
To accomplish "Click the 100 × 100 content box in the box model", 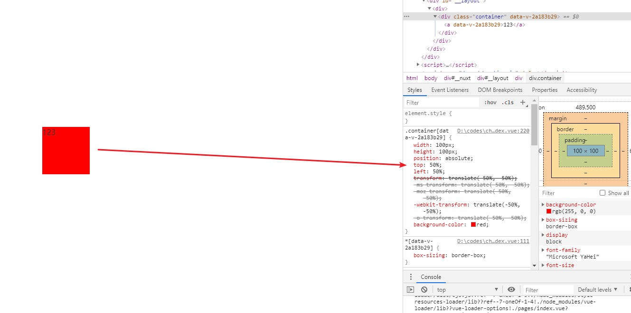I will (585, 151).
